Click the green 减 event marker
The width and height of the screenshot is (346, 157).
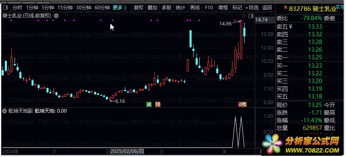[x=149, y=105]
